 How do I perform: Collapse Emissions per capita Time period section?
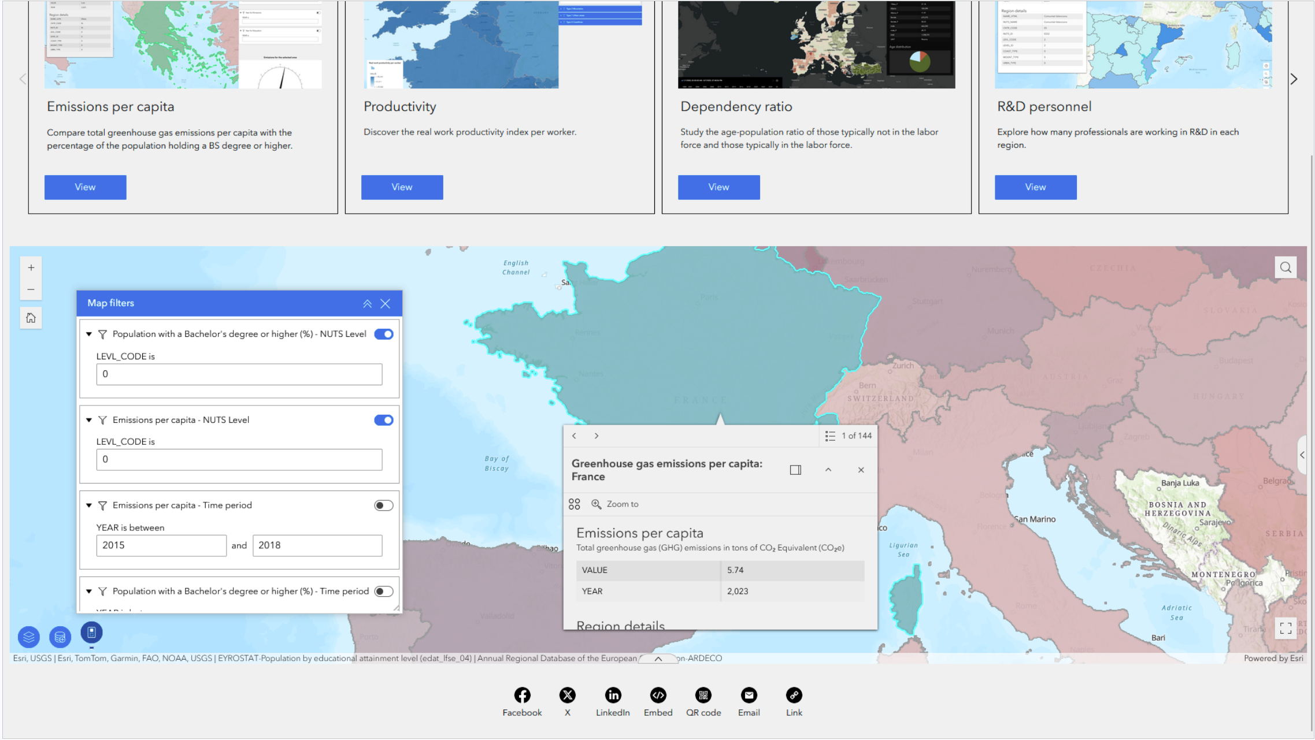pos(89,505)
